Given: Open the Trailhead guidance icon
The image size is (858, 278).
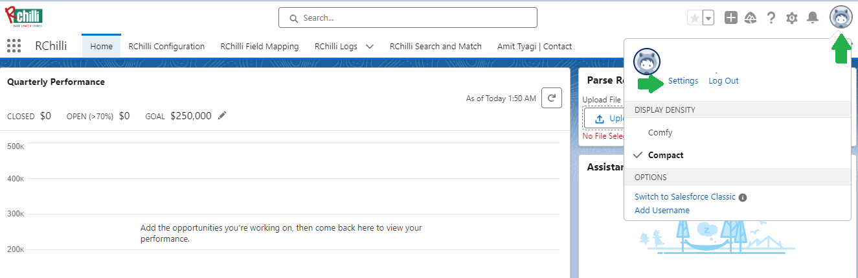Looking at the screenshot, I should 751,18.
